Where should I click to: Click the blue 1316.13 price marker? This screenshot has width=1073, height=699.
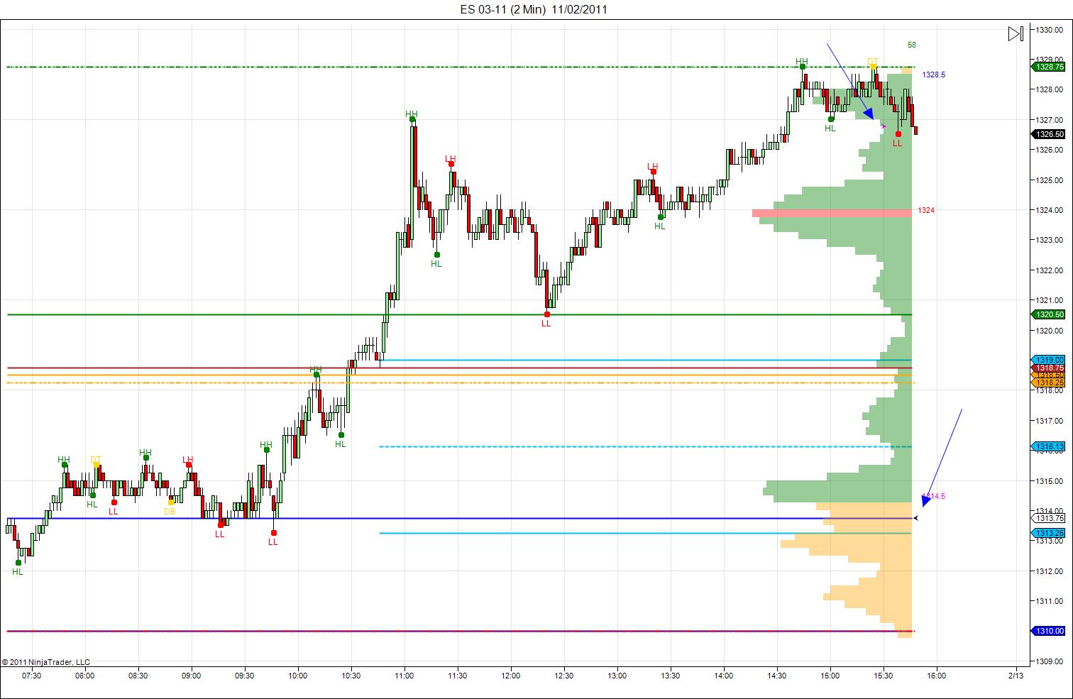tap(1049, 446)
